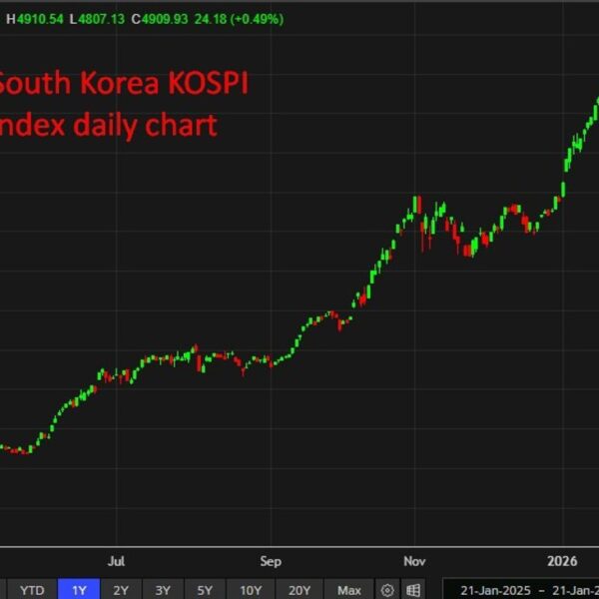Screen dimensions: 599x599
Task: Switch chart to 10Y range
Action: pyautogui.click(x=251, y=590)
